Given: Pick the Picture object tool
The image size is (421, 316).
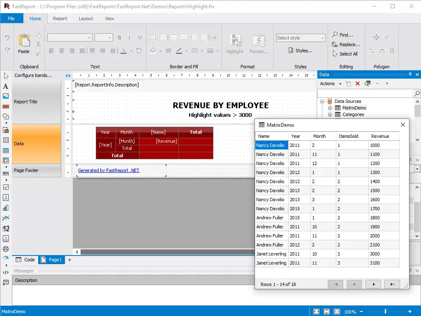Looking at the screenshot, I should [6, 96].
